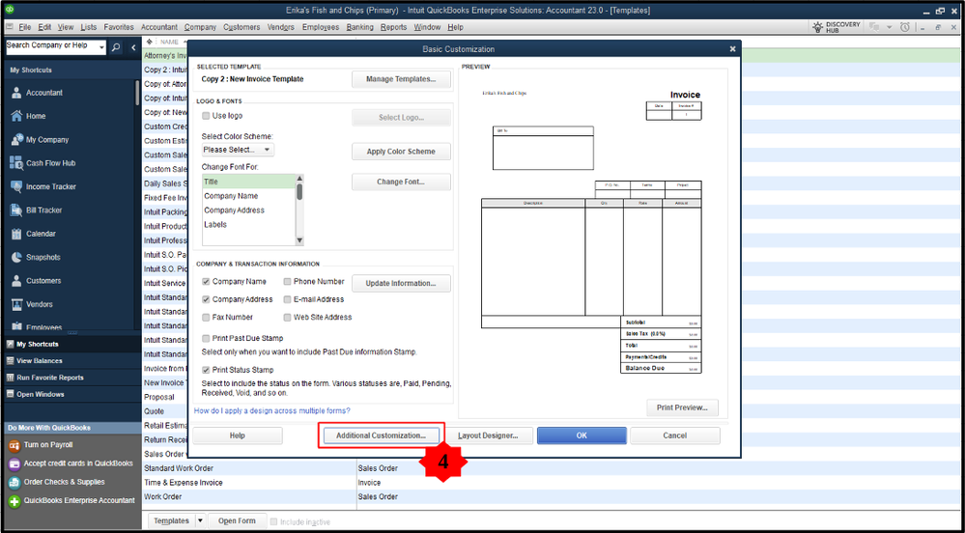Select Labels in font list
The image size is (965, 533).
pyautogui.click(x=248, y=225)
